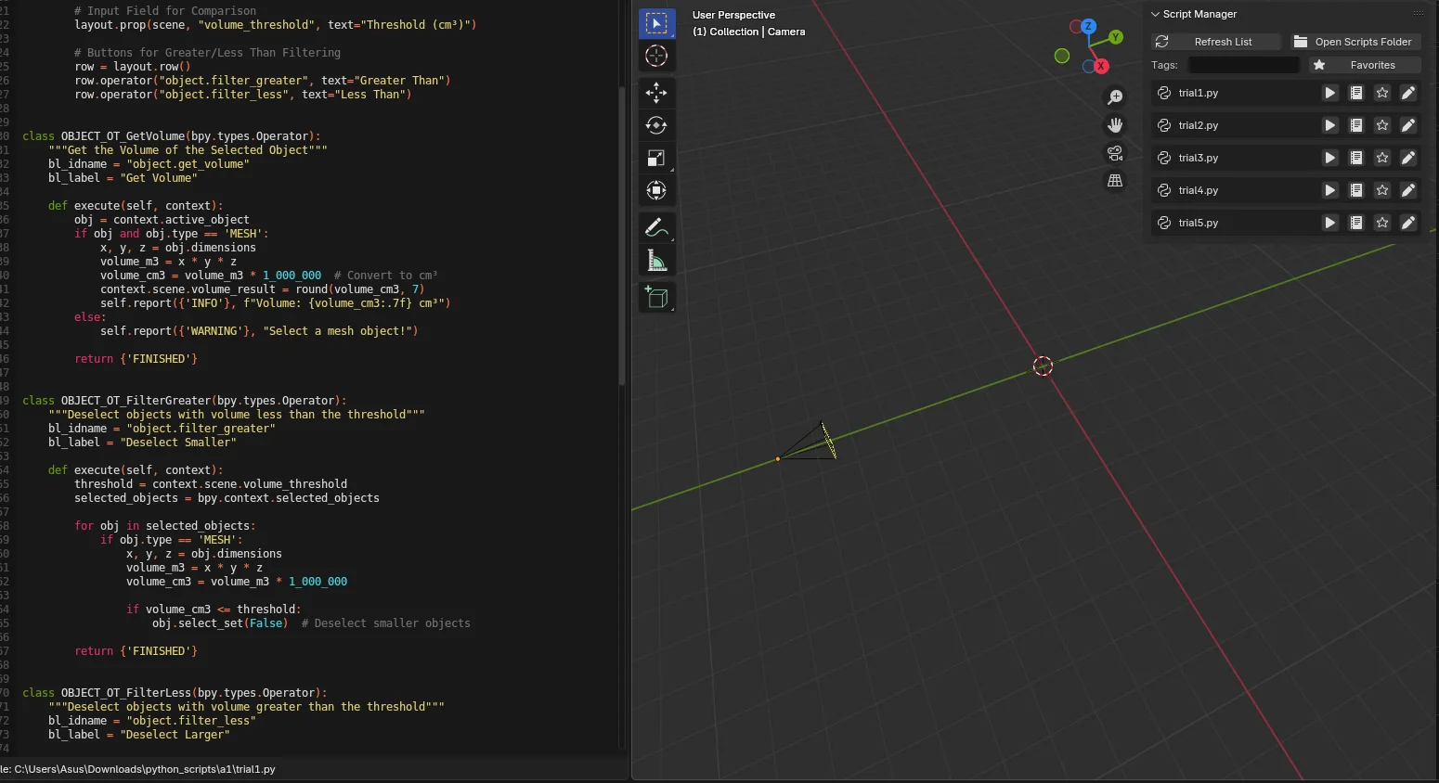Click the trial1.py file name

1199,93
